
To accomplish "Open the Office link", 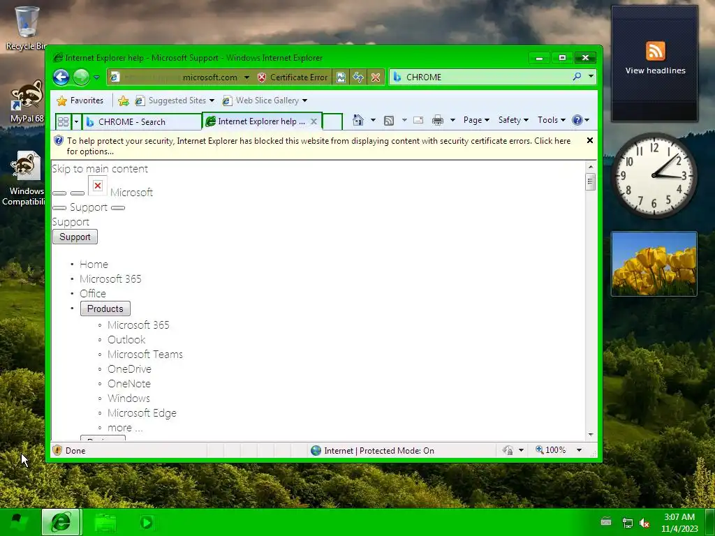I will pos(93,294).
